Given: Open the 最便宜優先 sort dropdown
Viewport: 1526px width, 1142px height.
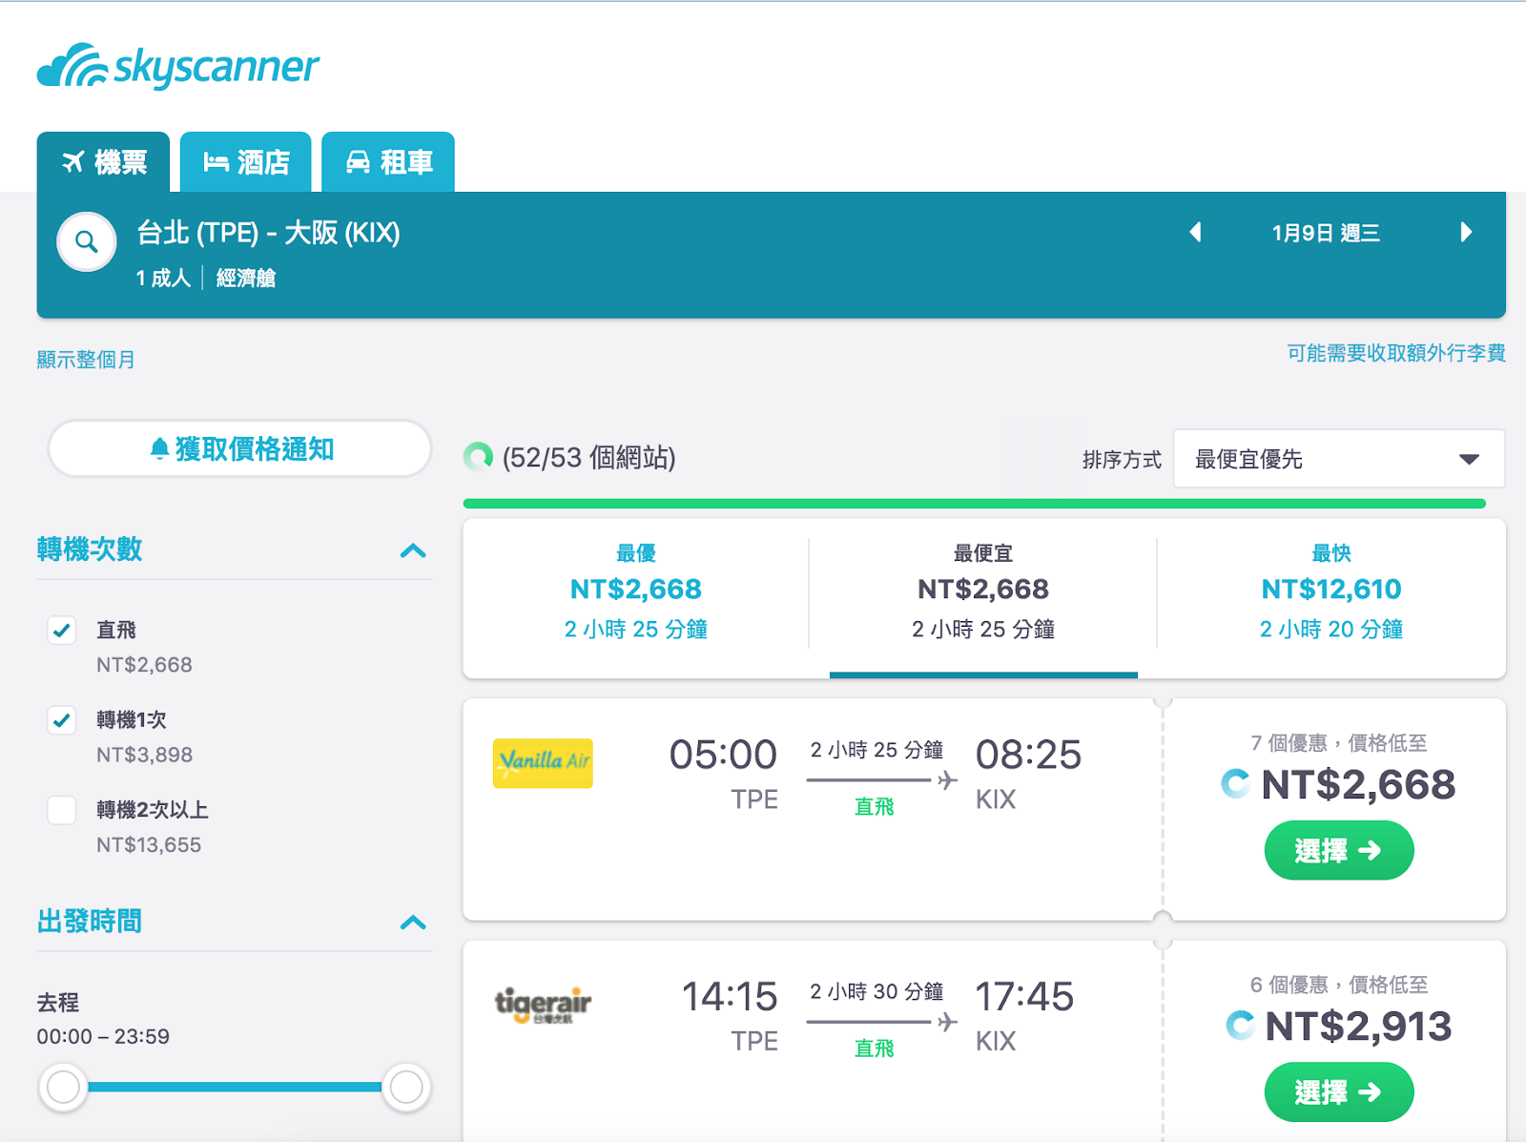Looking at the screenshot, I should [x=1338, y=459].
